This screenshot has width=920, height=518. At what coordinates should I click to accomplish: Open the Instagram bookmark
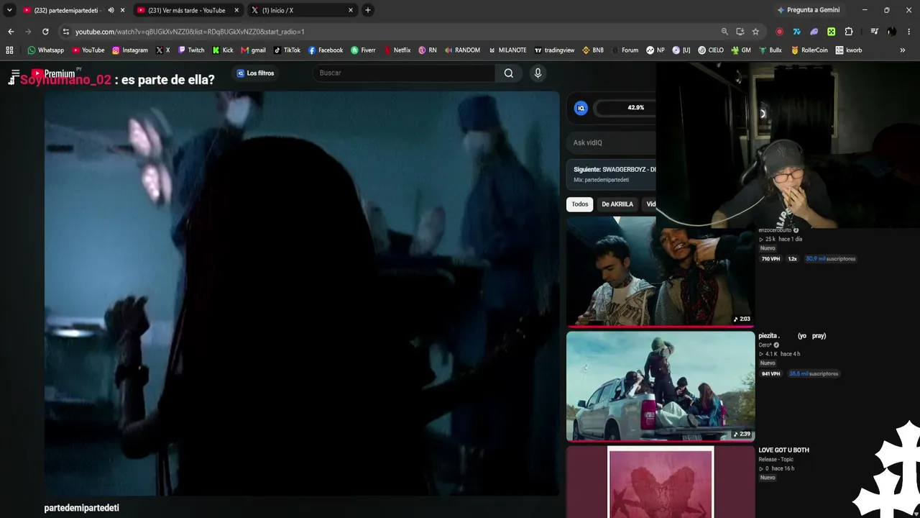(x=129, y=50)
